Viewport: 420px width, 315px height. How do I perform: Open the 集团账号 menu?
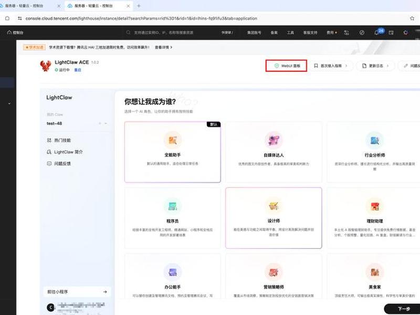[x=254, y=33]
